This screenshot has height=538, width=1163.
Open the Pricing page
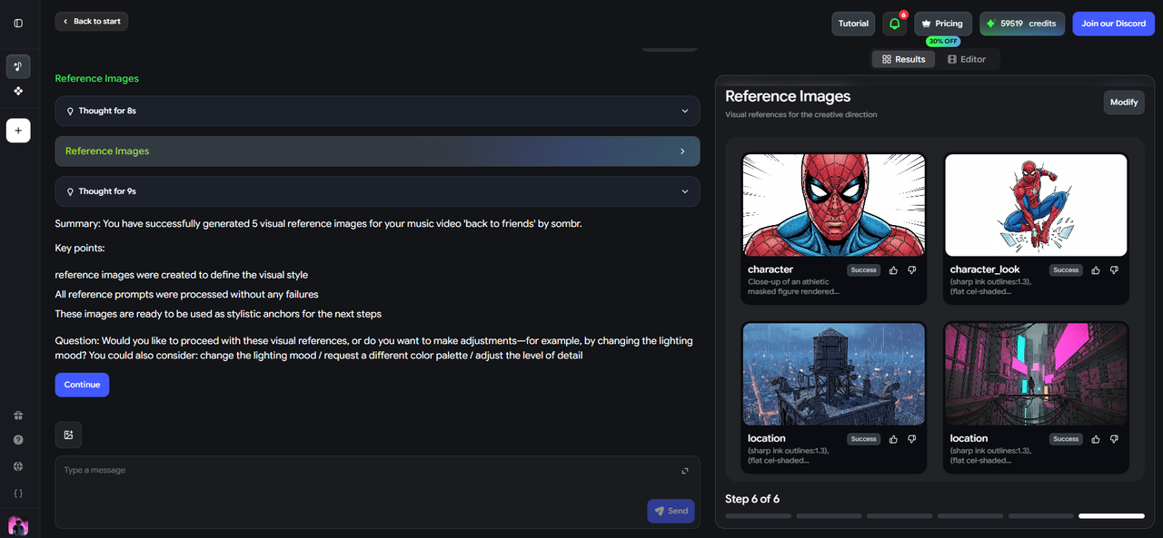[943, 24]
